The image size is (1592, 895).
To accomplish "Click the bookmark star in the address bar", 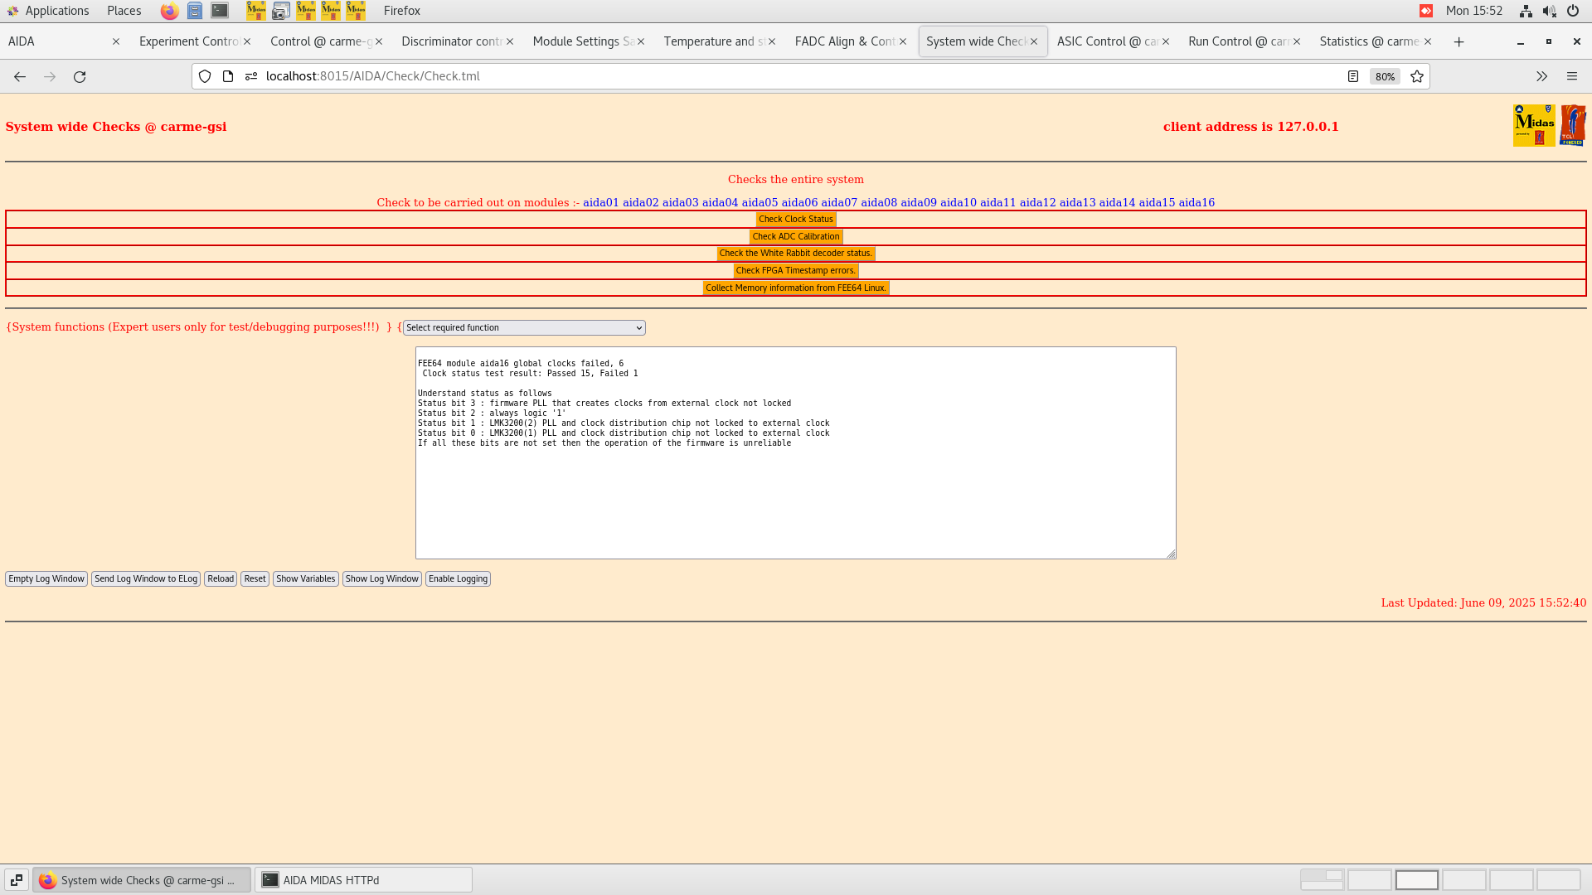I will [1416, 76].
